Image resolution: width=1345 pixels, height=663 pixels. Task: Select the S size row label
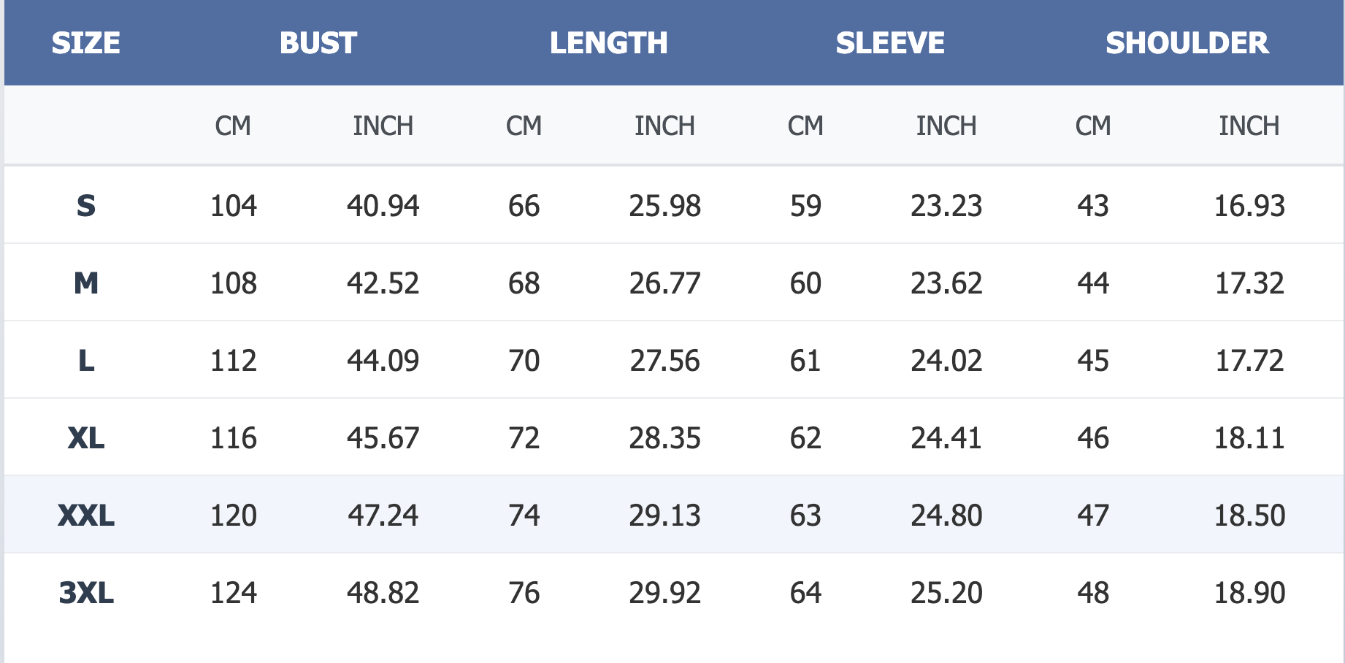pyautogui.click(x=86, y=206)
